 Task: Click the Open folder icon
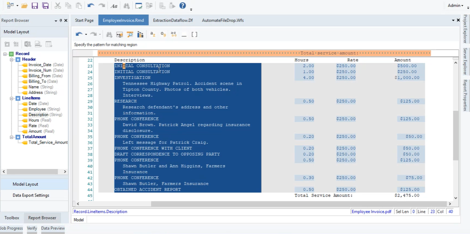tap(24, 6)
